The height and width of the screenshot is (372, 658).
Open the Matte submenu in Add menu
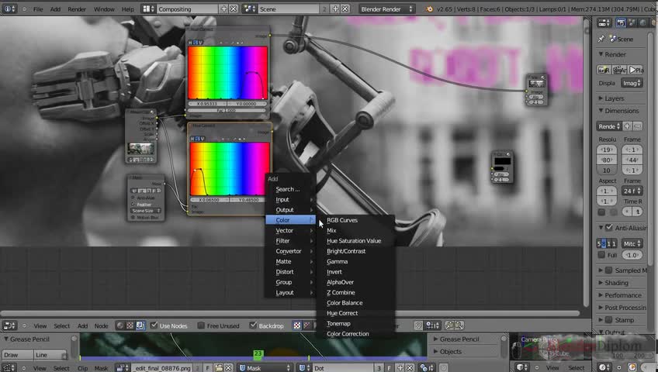[290, 261]
